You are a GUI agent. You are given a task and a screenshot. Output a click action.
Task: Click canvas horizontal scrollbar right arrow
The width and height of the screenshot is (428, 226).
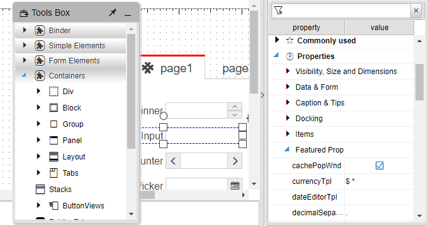pos(244,195)
